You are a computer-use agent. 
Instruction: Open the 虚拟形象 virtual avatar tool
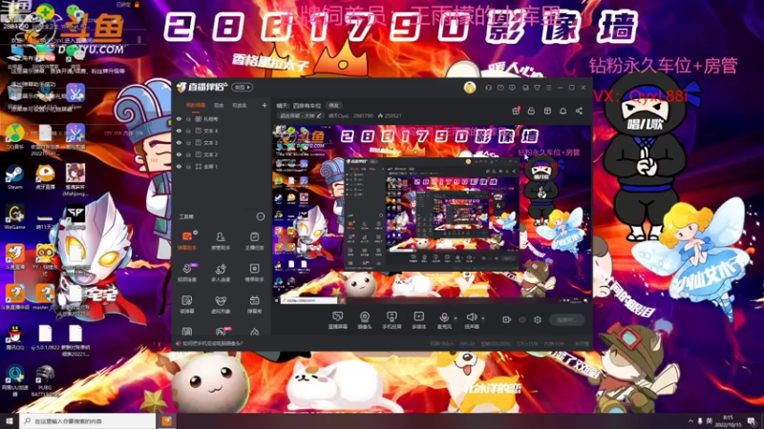(x=221, y=304)
